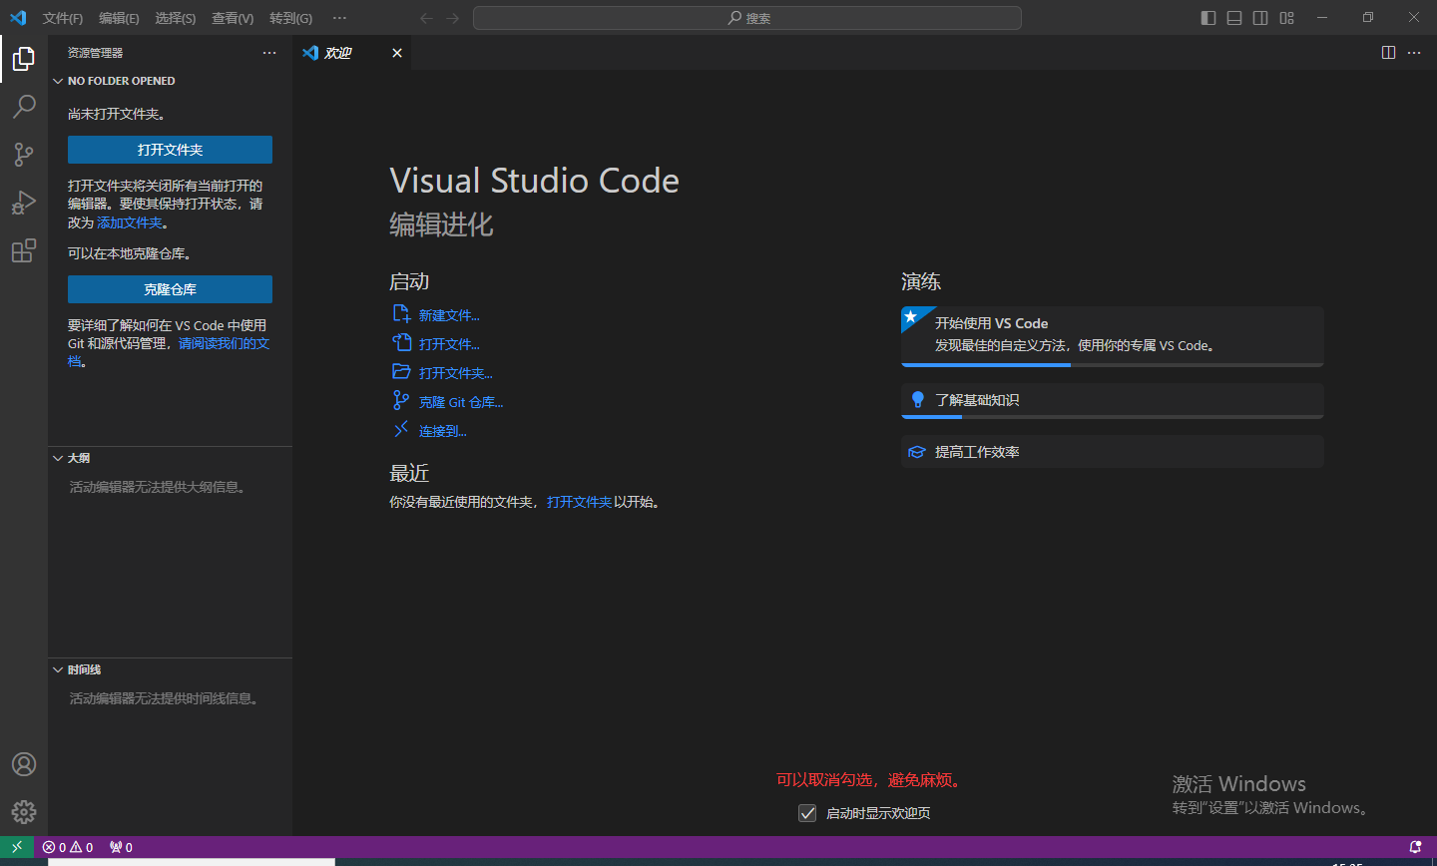The height and width of the screenshot is (866, 1437).
Task: Go back with the navigation arrow
Action: pyautogui.click(x=427, y=18)
